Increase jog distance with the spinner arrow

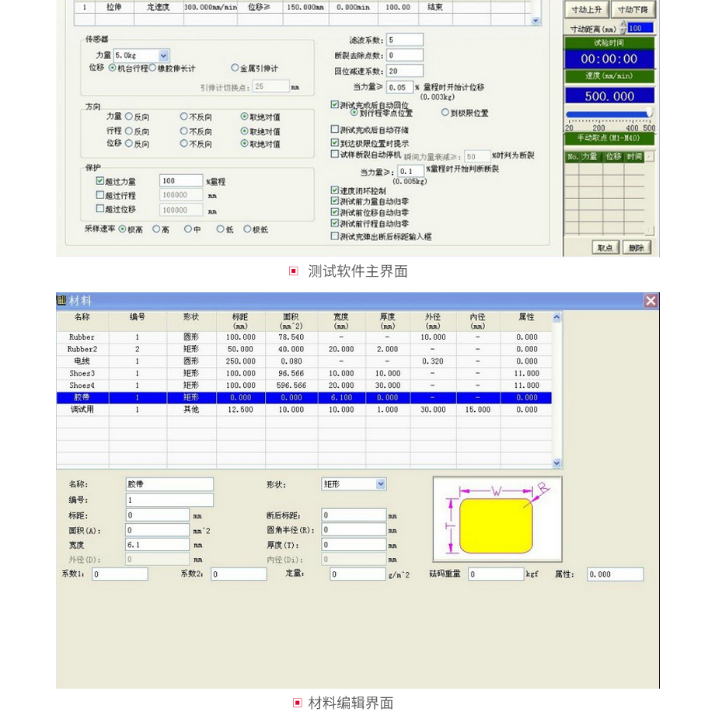[623, 25]
